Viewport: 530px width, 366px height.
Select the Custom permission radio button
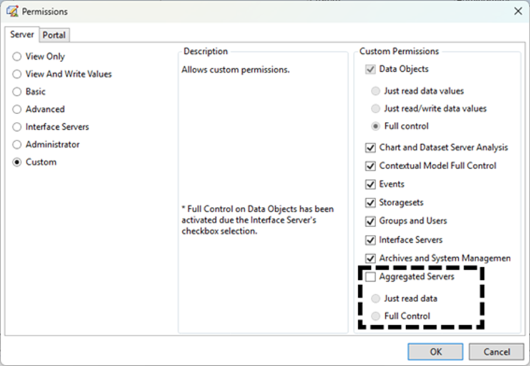17,162
